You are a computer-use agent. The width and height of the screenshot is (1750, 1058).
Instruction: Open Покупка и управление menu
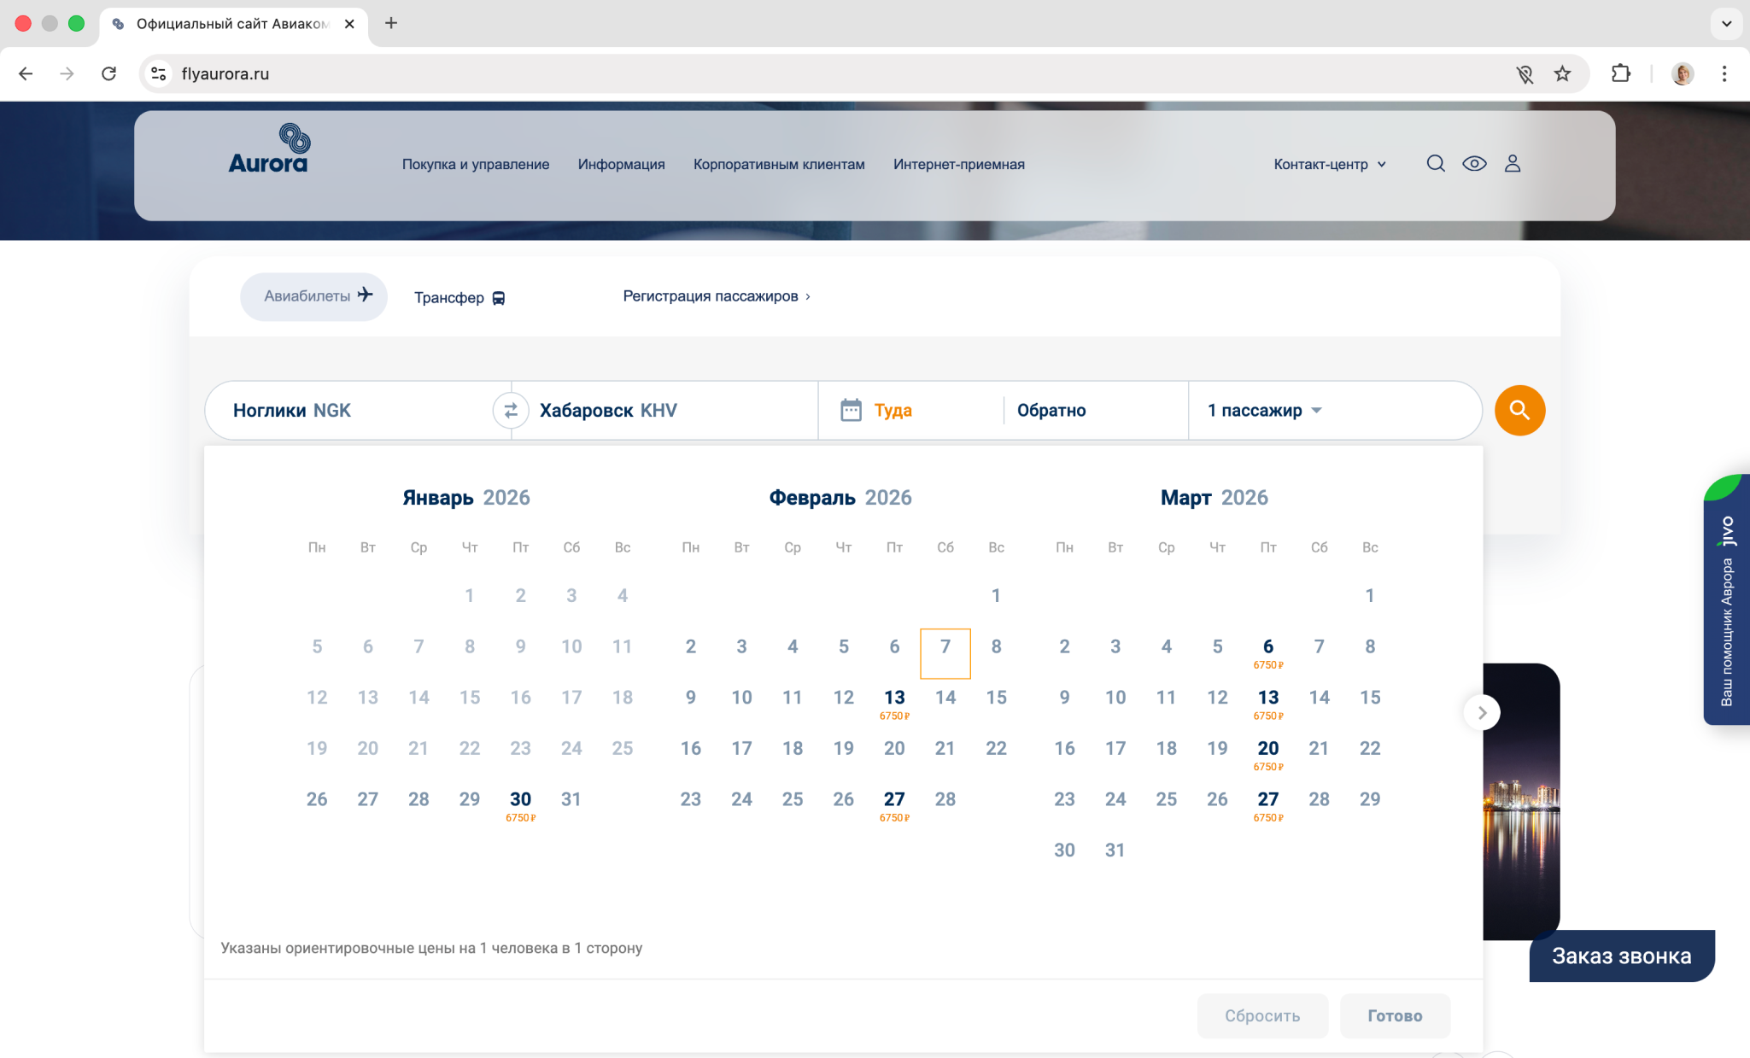[476, 164]
